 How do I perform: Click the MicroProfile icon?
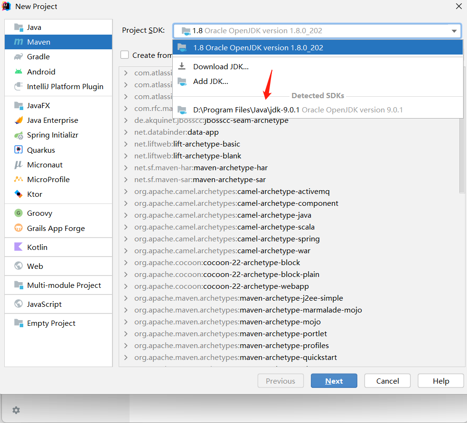click(x=19, y=179)
